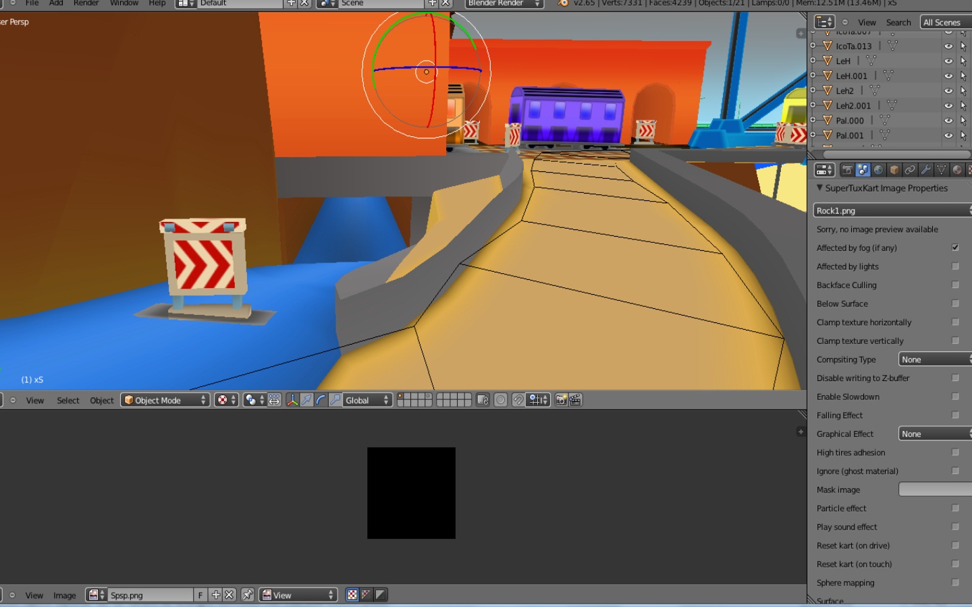Hide the LeH.001 object via eye icon
Viewport: 972px width, 607px height.
click(948, 76)
